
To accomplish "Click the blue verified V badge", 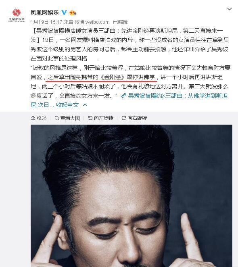I will [x=64, y=13].
